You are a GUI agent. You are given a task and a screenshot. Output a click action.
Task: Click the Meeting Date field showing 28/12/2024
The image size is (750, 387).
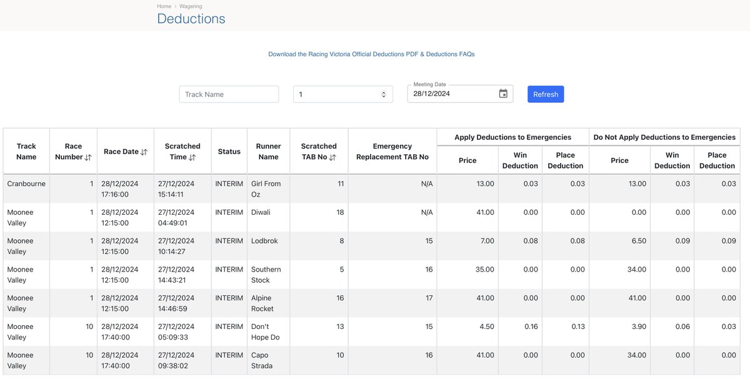point(460,94)
